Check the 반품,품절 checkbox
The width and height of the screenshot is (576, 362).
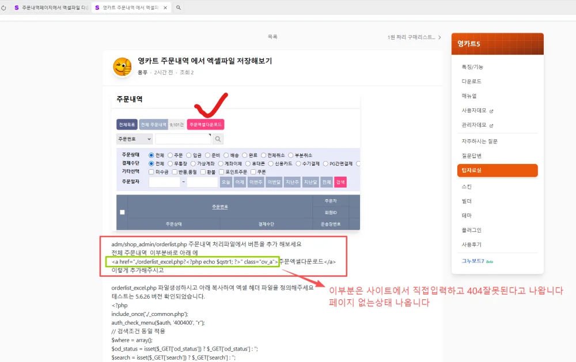[175, 172]
